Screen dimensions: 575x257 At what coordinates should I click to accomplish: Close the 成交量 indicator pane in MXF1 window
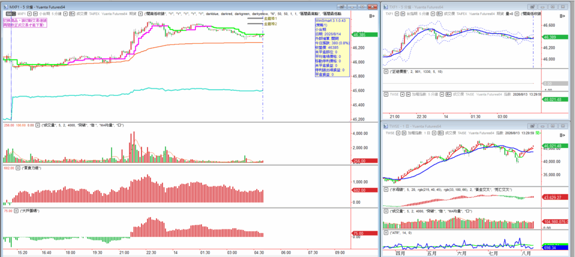(x=36, y=125)
